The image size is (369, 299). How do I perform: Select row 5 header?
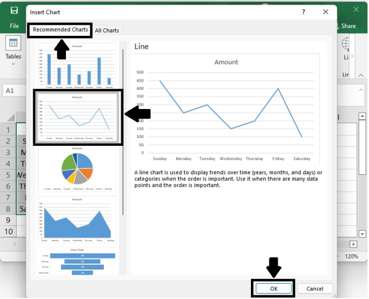click(x=8, y=175)
